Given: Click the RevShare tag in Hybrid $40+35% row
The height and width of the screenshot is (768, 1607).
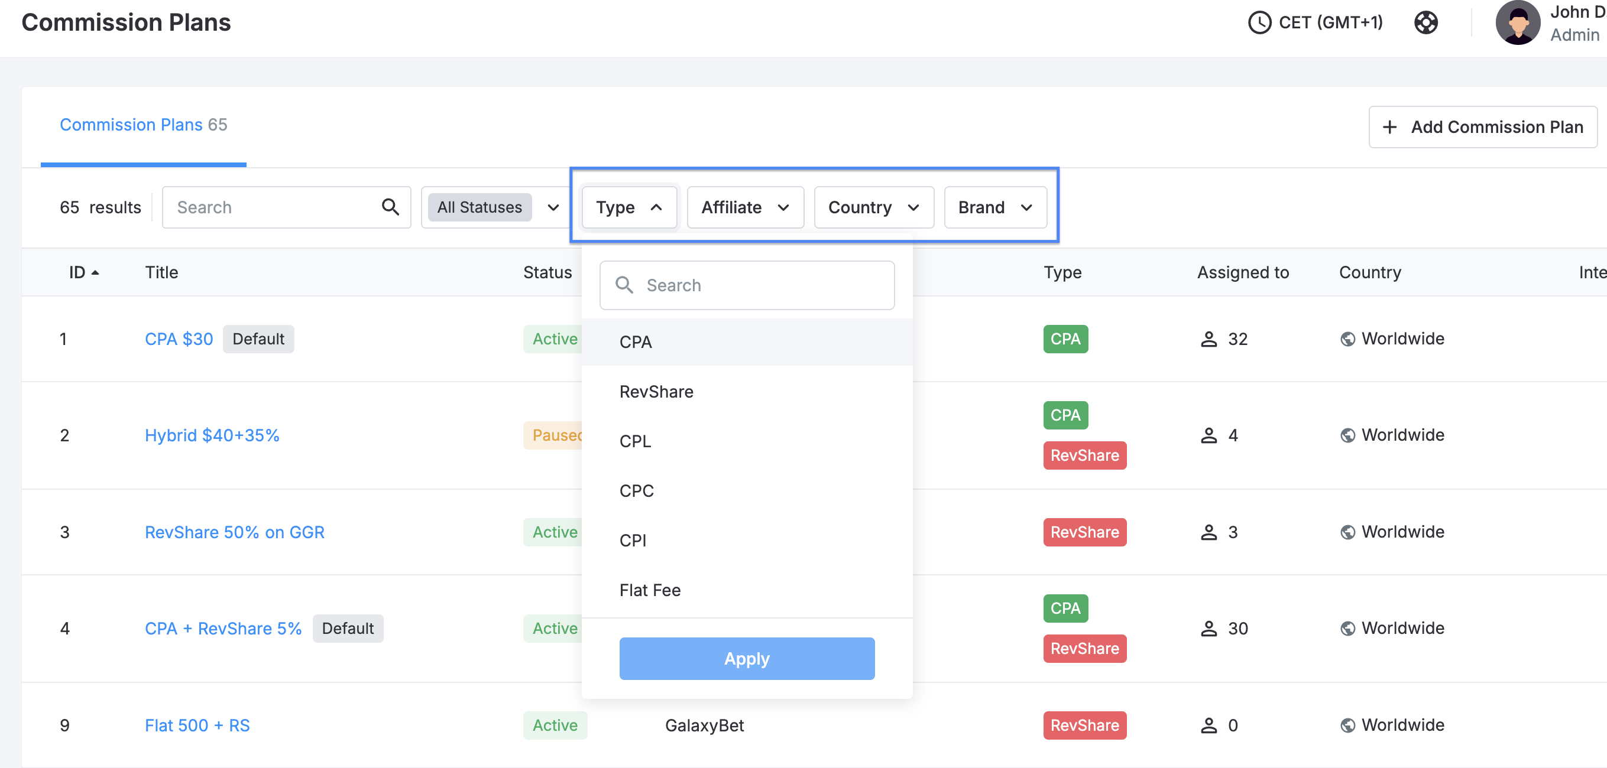Looking at the screenshot, I should point(1085,455).
